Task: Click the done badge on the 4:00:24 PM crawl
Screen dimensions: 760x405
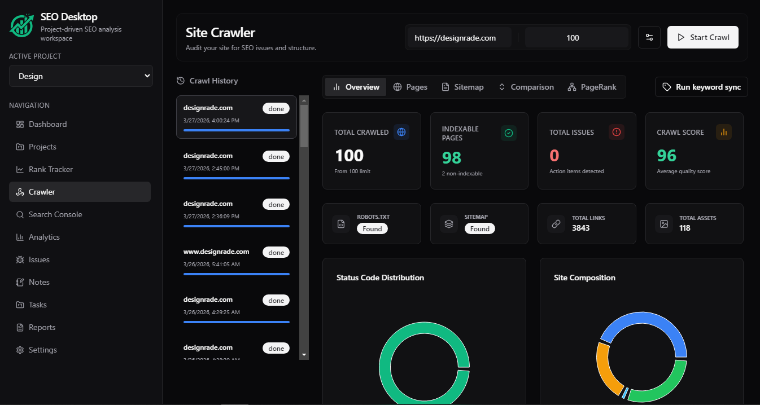Action: pos(276,108)
